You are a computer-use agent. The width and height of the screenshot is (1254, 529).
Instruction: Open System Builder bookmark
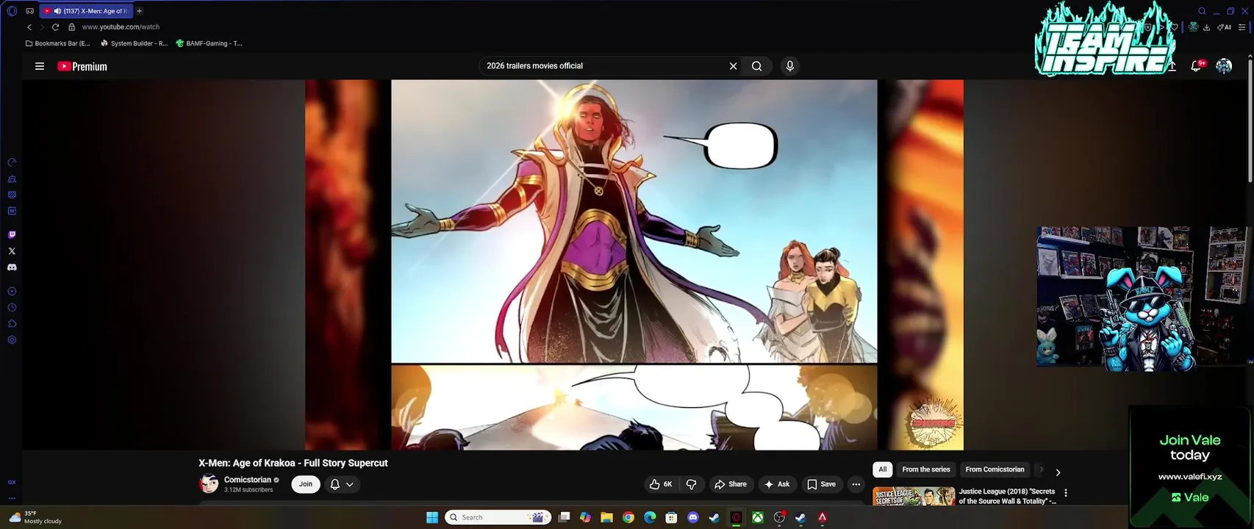[x=134, y=43]
